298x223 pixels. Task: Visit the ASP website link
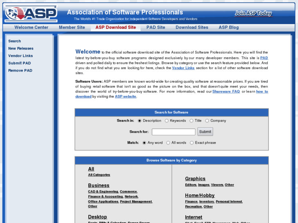[125, 97]
